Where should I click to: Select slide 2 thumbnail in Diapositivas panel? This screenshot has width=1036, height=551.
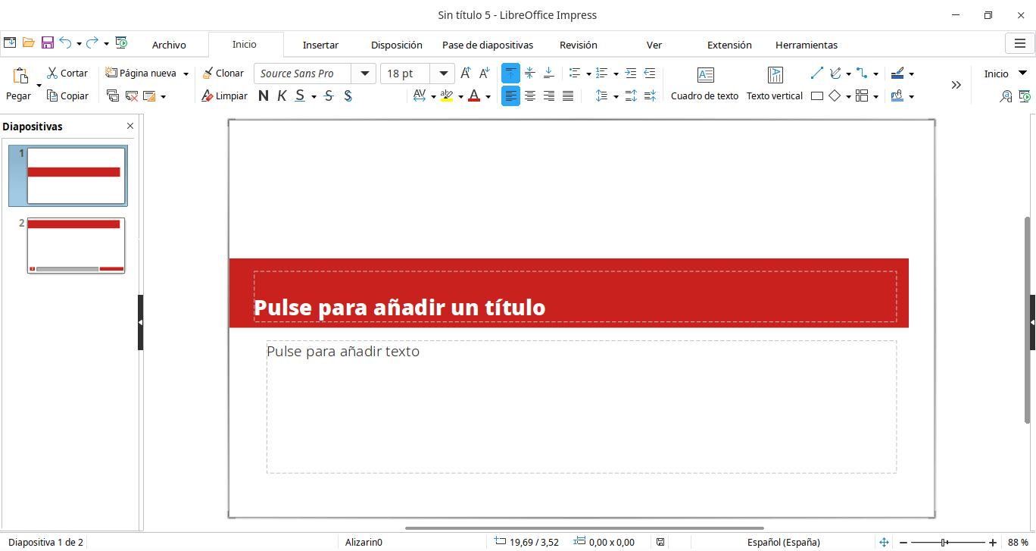76,246
